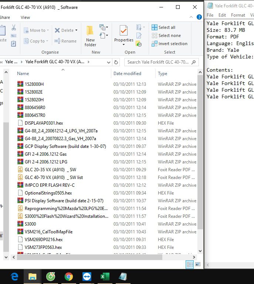Select IMPCO EPR FLASH REV-C archive

(x=50, y=185)
